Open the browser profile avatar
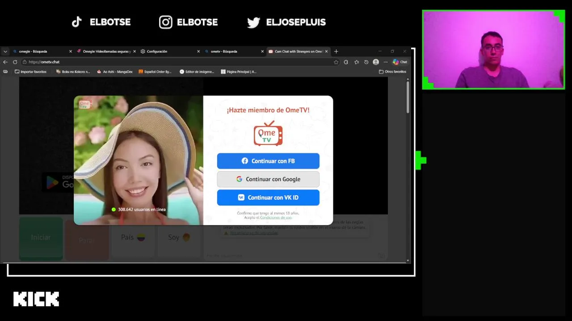 (x=376, y=62)
